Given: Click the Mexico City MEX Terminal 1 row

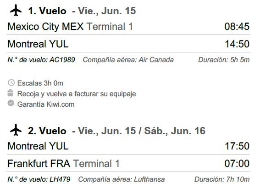Looking at the screenshot, I should (x=128, y=26).
